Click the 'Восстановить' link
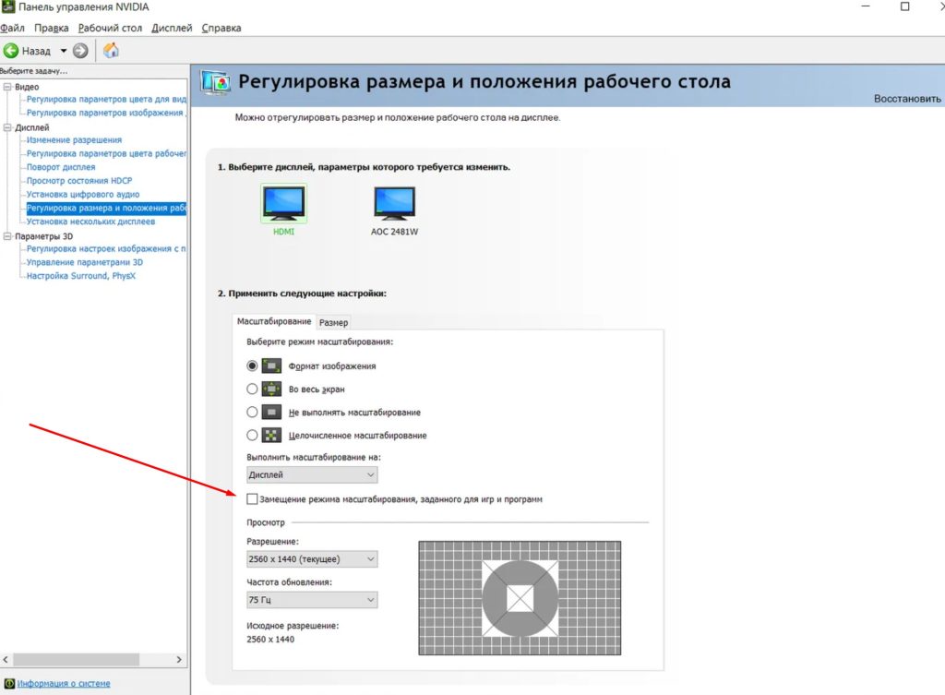 tap(907, 99)
